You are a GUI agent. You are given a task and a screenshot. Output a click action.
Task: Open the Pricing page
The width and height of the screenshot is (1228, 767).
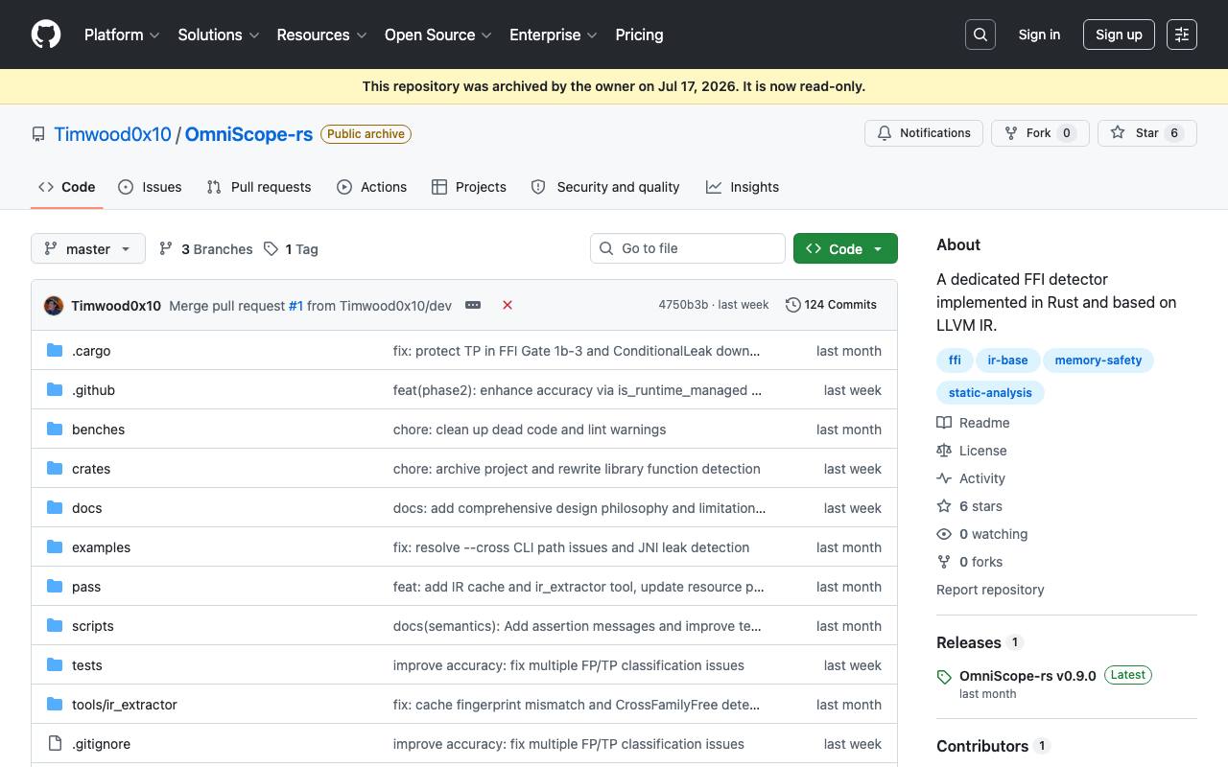coord(639,35)
